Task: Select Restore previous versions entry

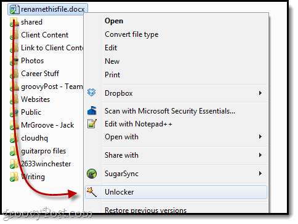Action: tap(145, 210)
